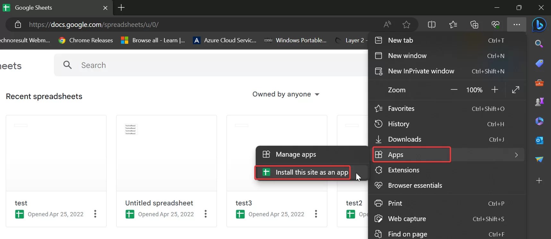This screenshot has height=239, width=551.
Task: Open Favorites list toolbar icon
Action: (x=453, y=24)
